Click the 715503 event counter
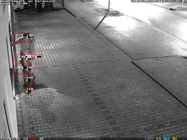The width and height of the screenshot is (187, 140). point(7,139)
